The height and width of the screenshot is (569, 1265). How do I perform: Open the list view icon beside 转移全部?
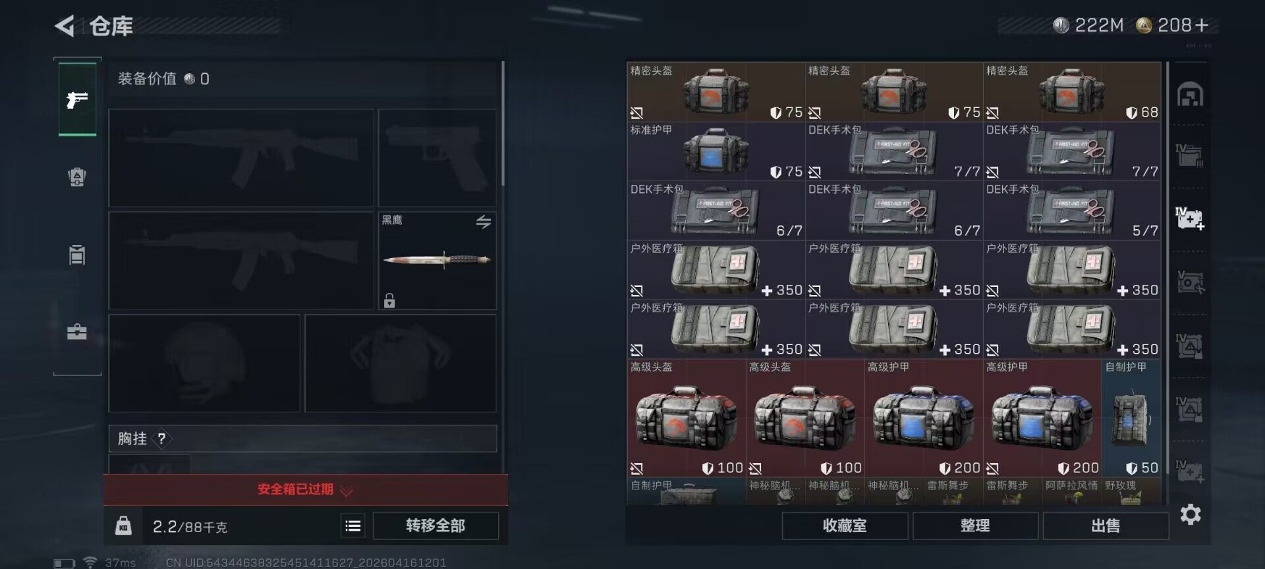coord(353,526)
